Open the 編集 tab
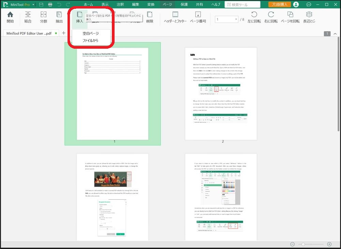The width and height of the screenshot is (341, 249). point(135,4)
